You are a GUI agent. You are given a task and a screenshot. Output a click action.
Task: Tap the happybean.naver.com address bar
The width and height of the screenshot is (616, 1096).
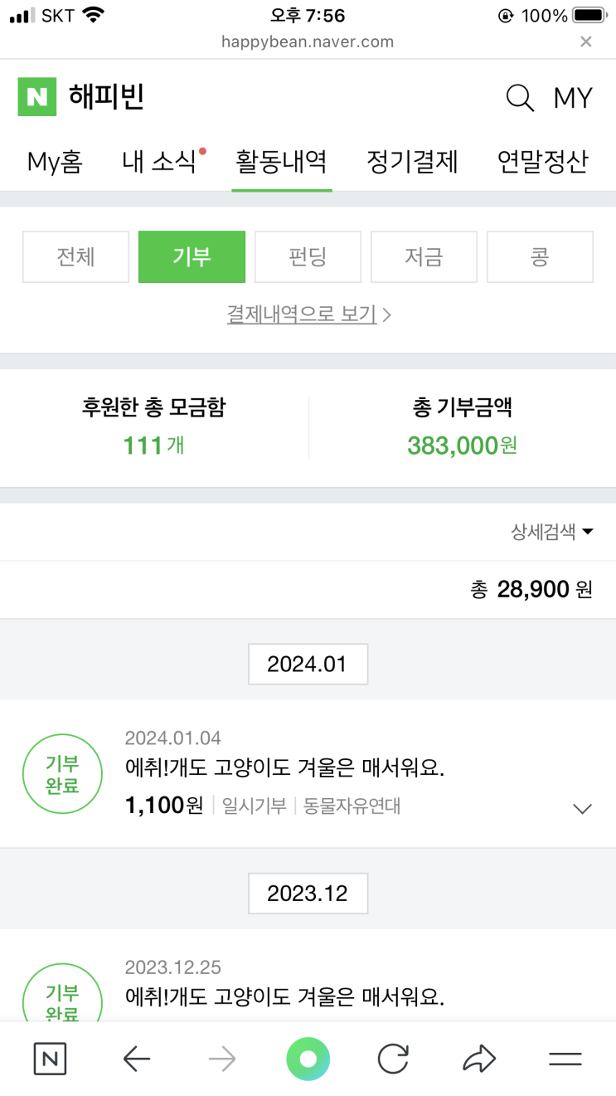(x=308, y=41)
